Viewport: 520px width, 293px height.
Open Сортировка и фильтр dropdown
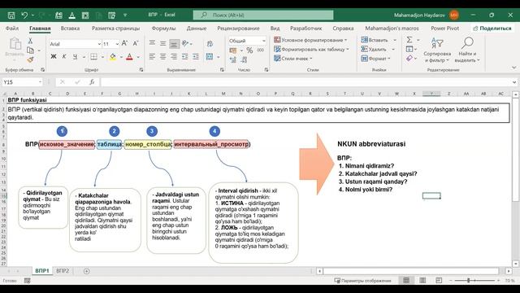437,50
